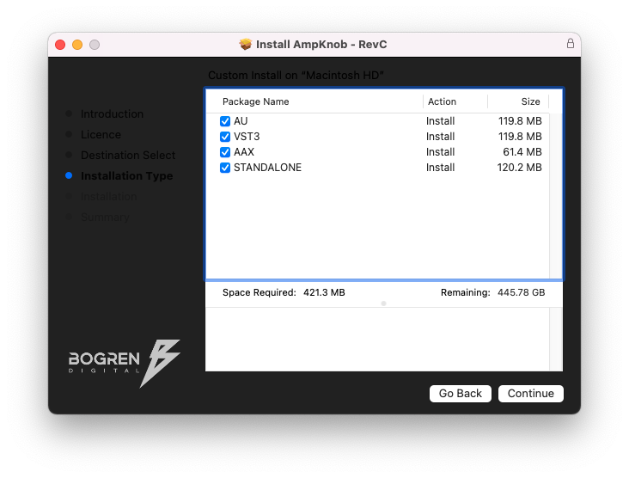
Task: Click the VST3 package name
Action: click(x=247, y=137)
